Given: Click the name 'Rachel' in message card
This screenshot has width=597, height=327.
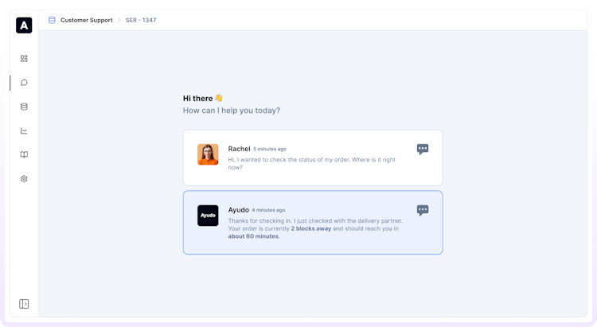Looking at the screenshot, I should pyautogui.click(x=239, y=149).
